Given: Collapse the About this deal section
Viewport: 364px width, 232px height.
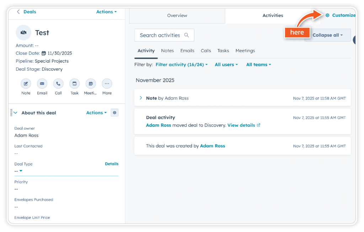Looking at the screenshot, I should [x=15, y=113].
